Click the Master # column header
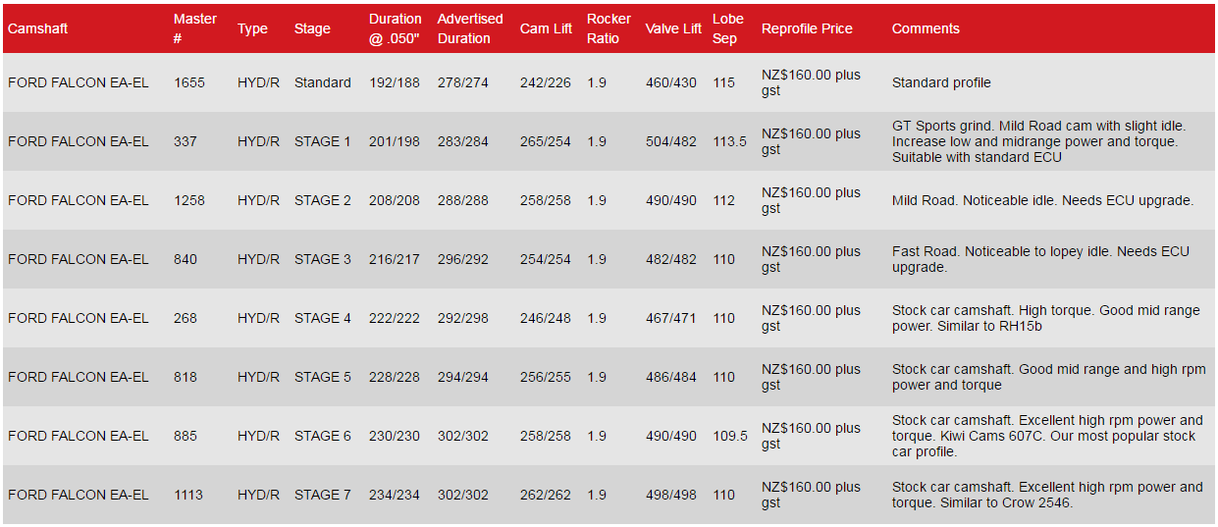 (x=195, y=28)
